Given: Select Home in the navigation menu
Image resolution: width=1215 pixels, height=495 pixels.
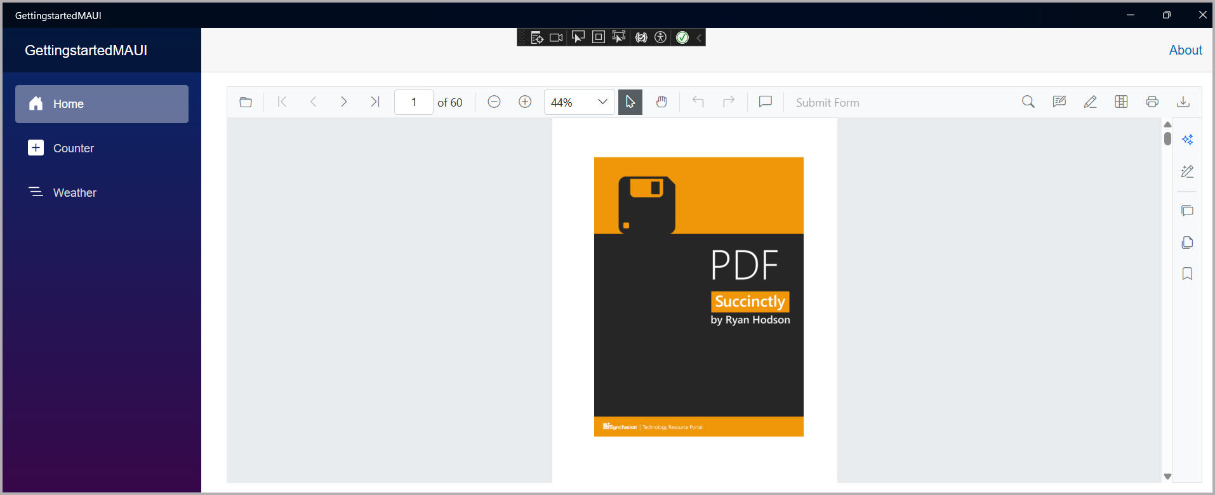Looking at the screenshot, I should pos(102,104).
